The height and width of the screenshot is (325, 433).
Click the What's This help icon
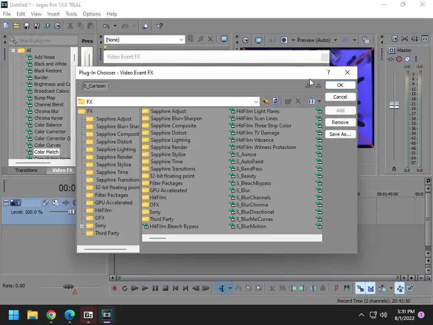point(159,26)
